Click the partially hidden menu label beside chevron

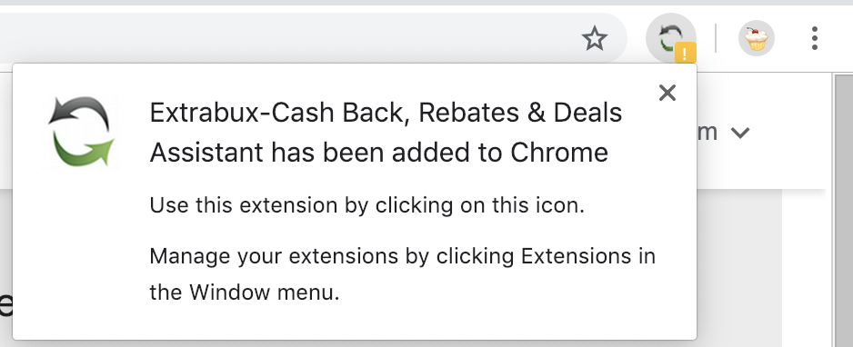[707, 133]
